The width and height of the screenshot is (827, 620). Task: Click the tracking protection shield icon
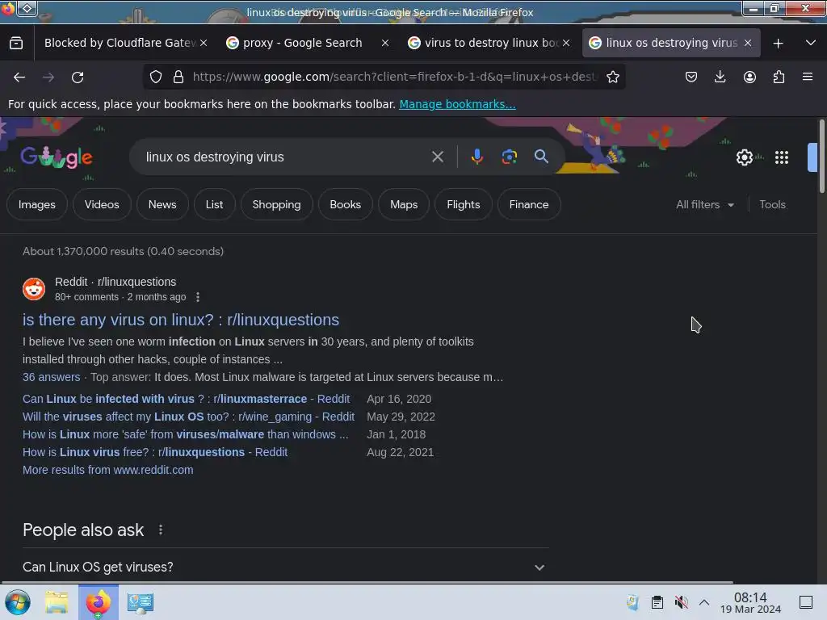tap(156, 77)
